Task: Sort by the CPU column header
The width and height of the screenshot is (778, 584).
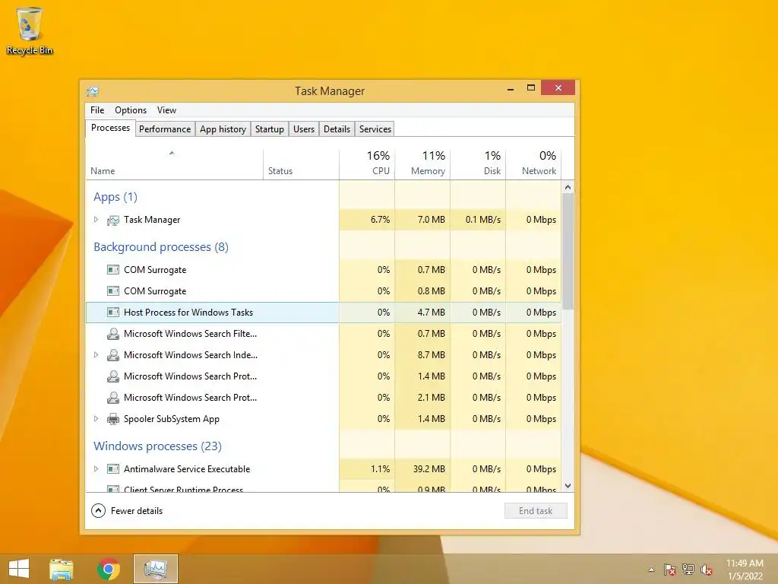Action: (x=367, y=164)
